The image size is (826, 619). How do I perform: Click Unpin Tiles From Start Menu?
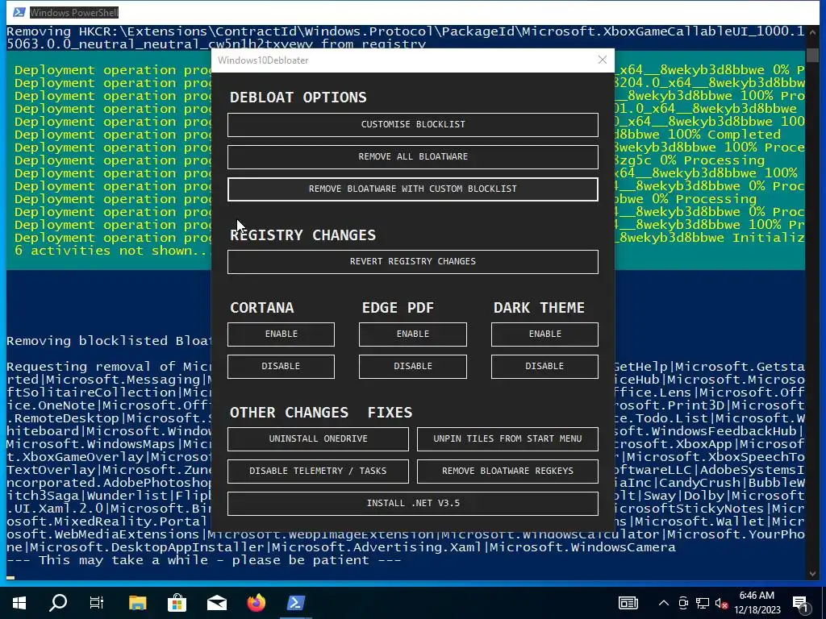coord(507,439)
